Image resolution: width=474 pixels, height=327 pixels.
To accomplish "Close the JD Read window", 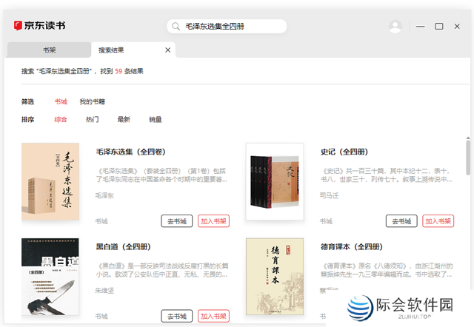I will (457, 27).
